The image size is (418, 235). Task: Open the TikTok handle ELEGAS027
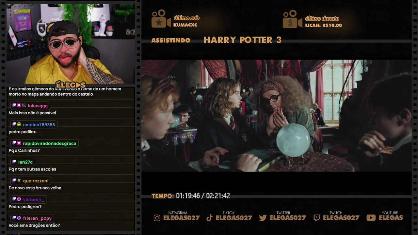click(234, 218)
